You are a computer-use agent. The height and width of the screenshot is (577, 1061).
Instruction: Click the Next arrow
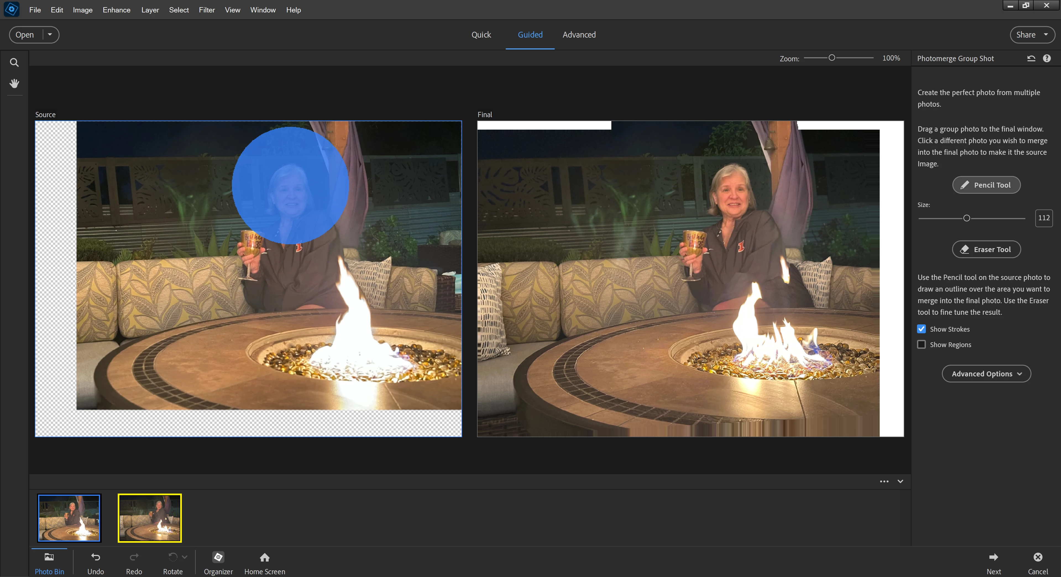point(994,557)
